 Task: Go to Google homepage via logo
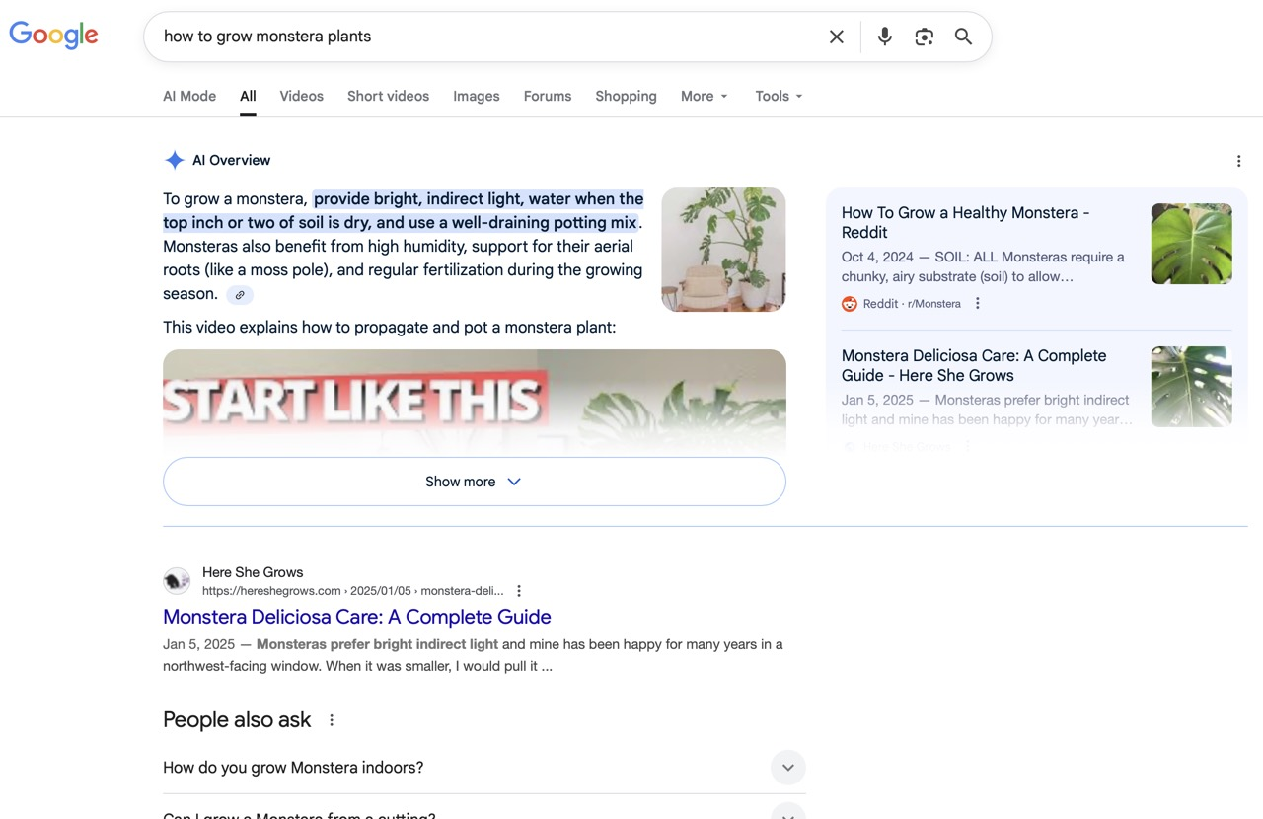point(53,36)
